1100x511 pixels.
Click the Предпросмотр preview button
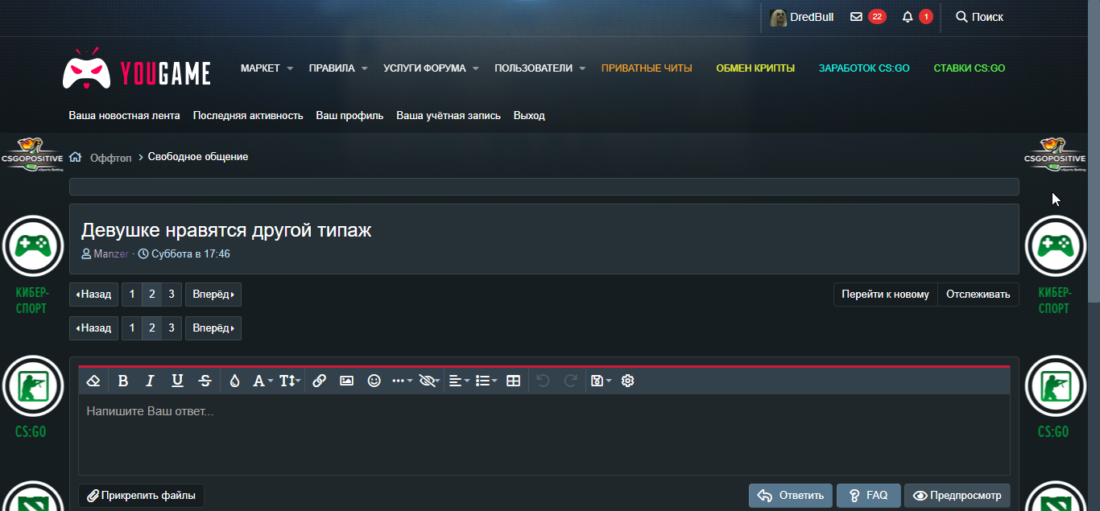(957, 496)
